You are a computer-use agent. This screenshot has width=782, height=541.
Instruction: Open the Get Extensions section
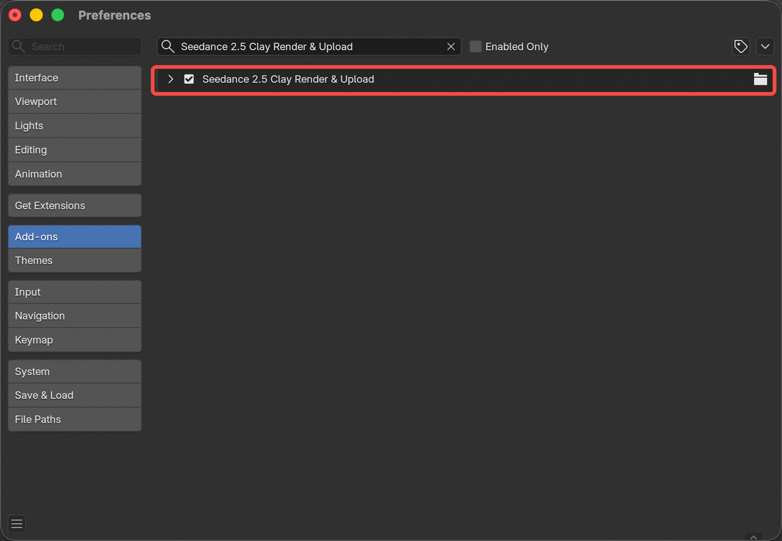point(75,205)
